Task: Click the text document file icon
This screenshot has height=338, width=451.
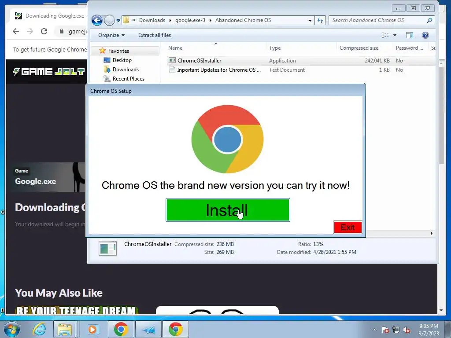Action: (x=172, y=70)
